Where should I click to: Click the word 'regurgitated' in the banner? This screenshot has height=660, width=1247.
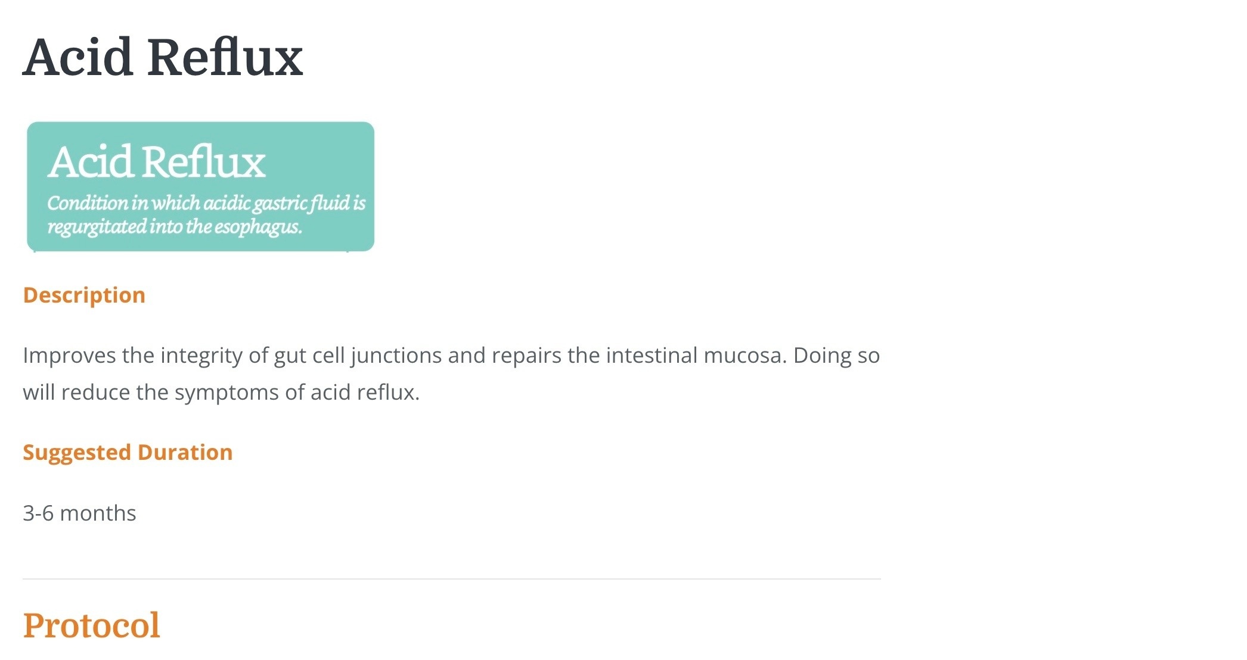[97, 227]
